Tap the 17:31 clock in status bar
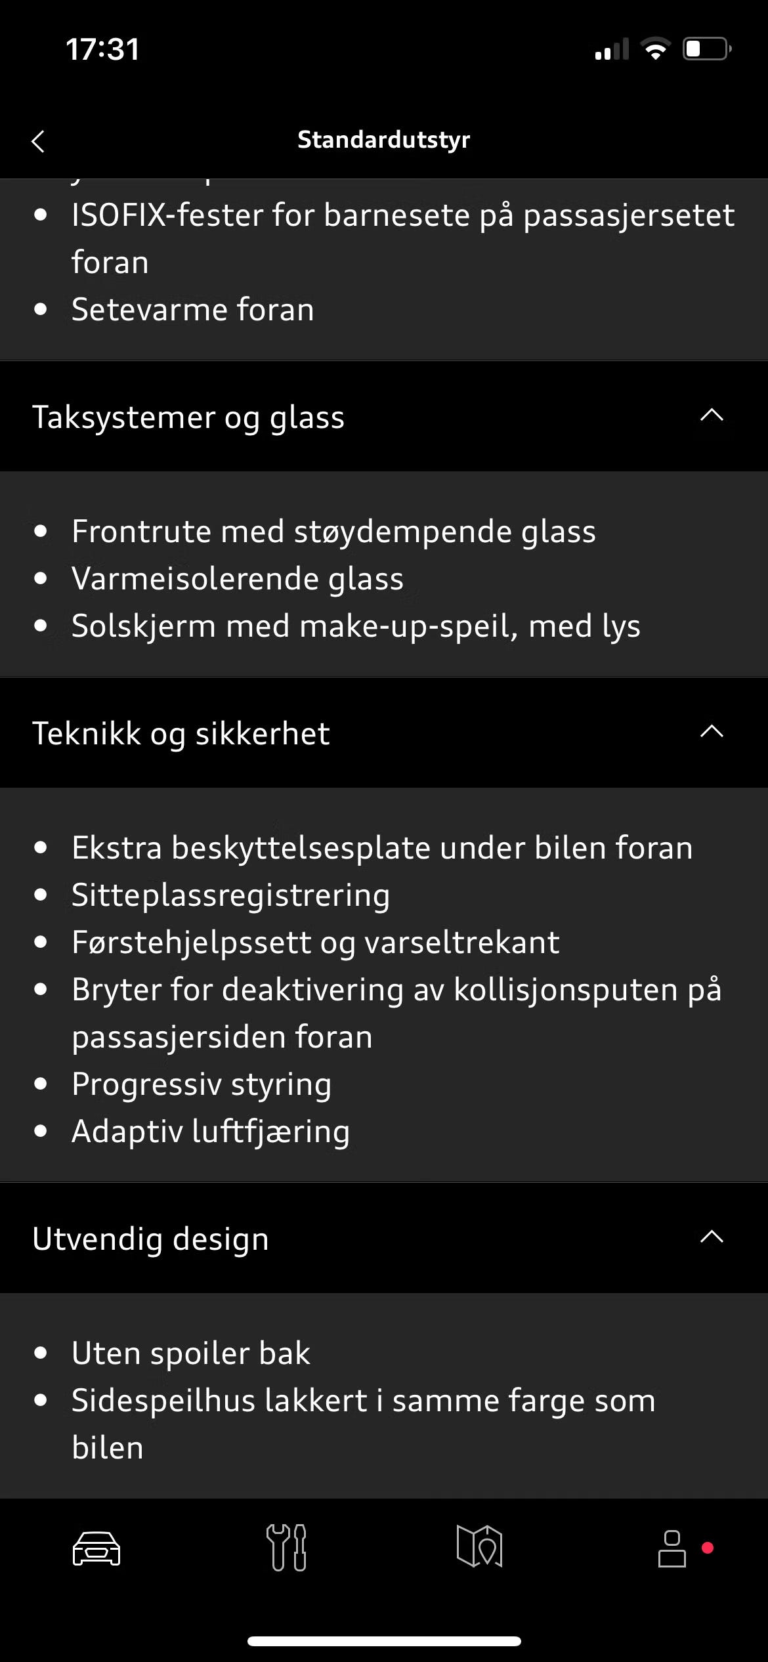 tap(102, 49)
